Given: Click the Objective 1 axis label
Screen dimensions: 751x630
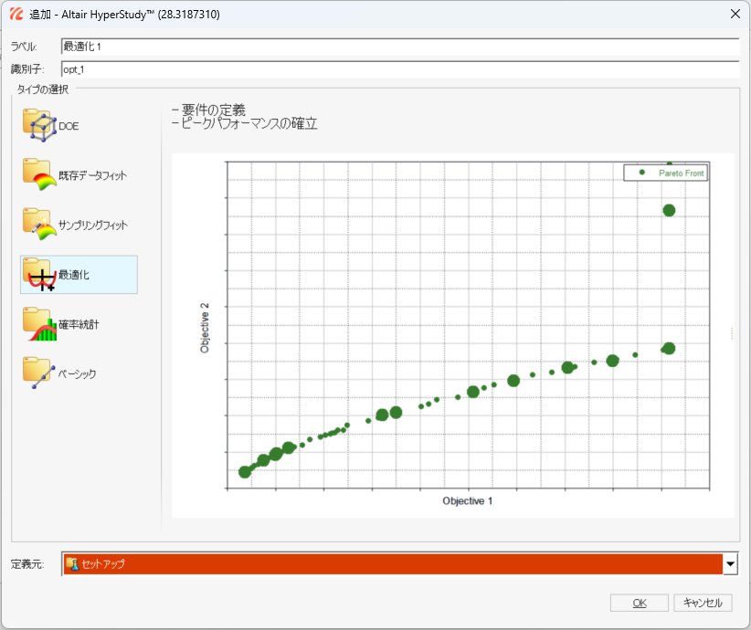Looking at the screenshot, I should coord(467,501).
